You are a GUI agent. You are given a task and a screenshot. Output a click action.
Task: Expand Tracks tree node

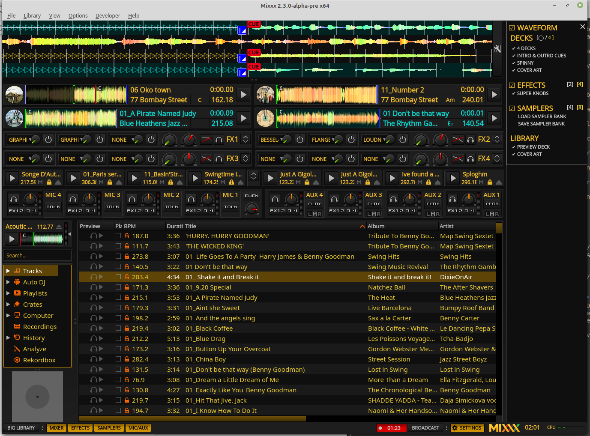8,271
